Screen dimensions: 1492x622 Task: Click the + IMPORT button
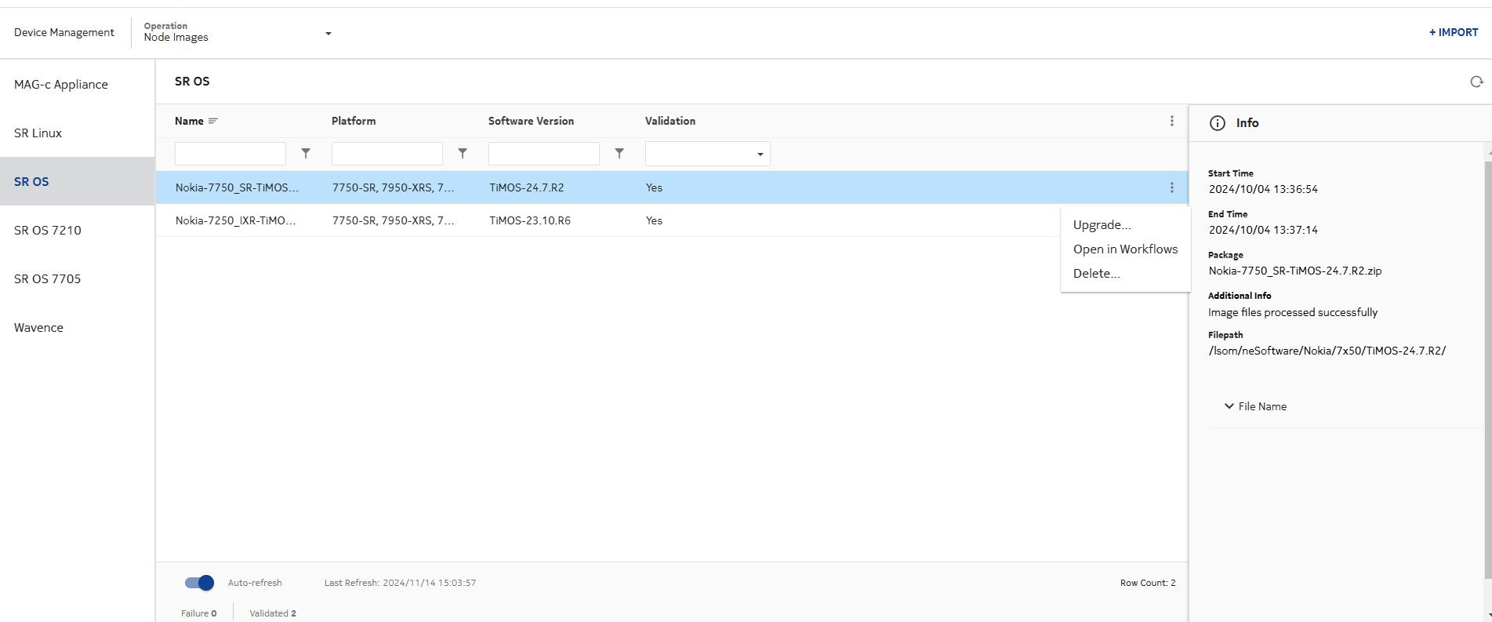[1453, 32]
